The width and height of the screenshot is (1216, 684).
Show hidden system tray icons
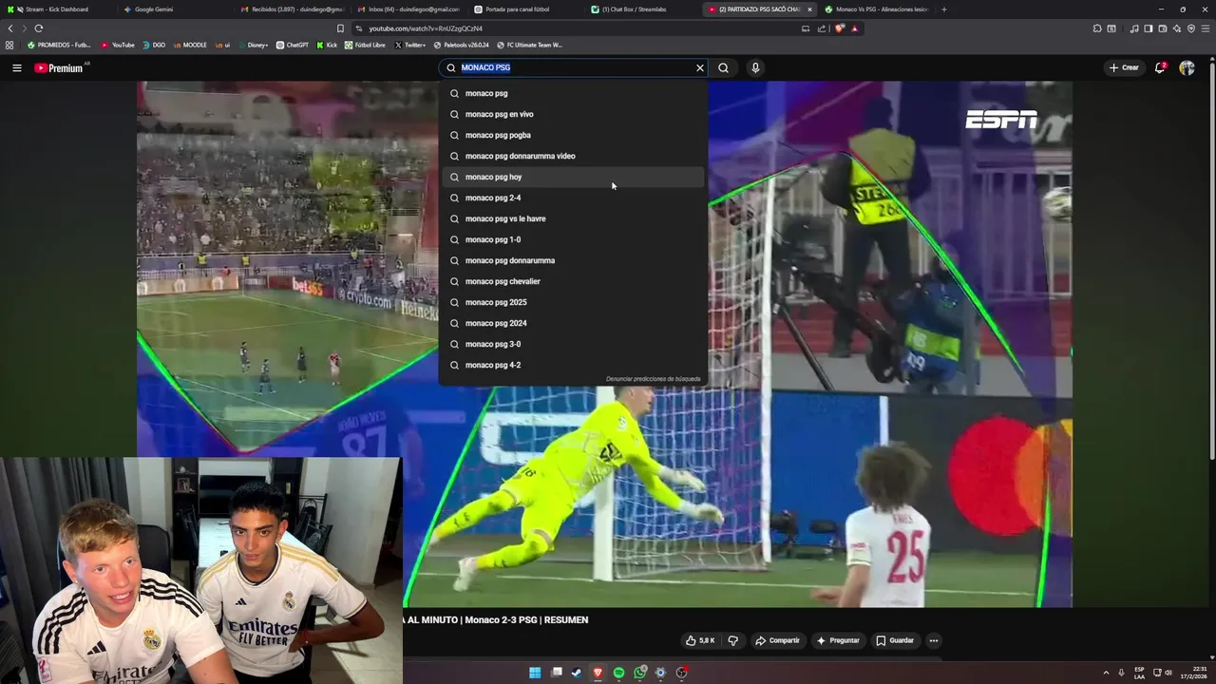pos(1106,673)
